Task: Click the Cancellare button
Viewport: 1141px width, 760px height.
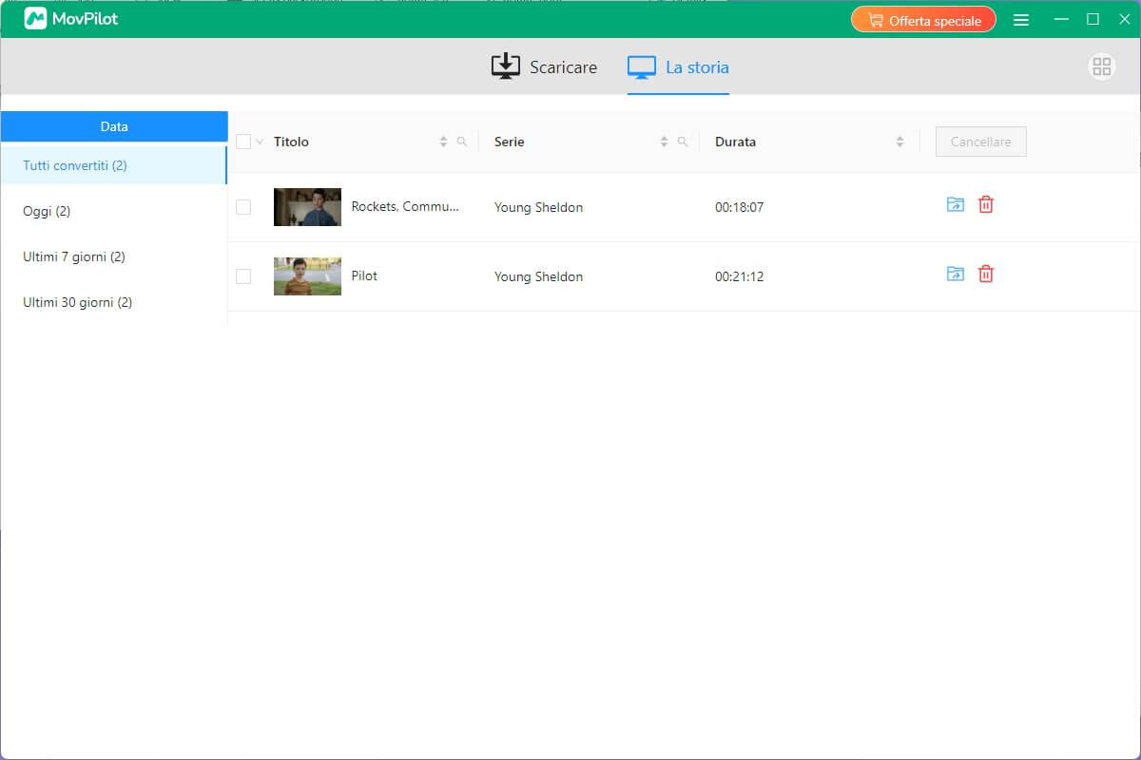Action: 980,141
